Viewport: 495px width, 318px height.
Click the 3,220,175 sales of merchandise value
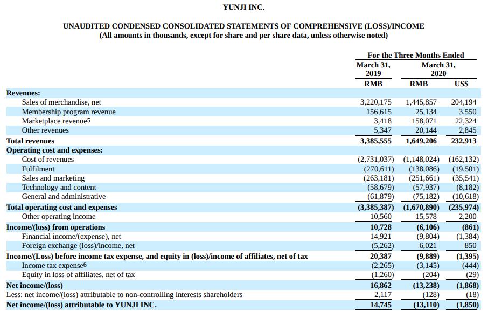point(375,102)
